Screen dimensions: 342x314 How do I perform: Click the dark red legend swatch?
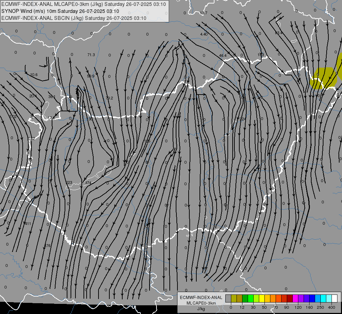[290, 298]
